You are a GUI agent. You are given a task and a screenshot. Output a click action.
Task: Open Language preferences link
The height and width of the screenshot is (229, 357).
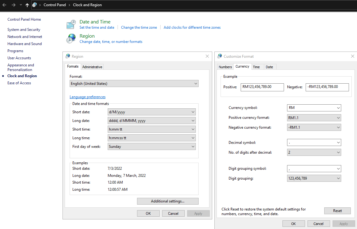[x=88, y=97]
